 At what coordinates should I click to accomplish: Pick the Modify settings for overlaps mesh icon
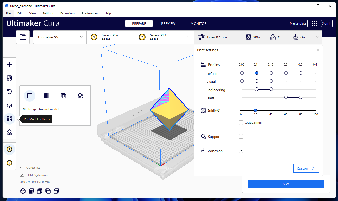click(64, 96)
